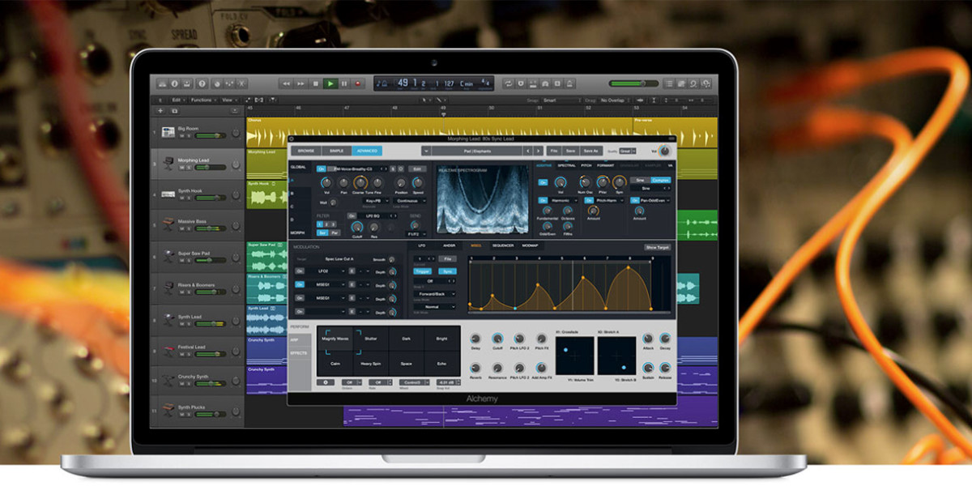The height and width of the screenshot is (486, 972).
Task: Click the Massive Bass track icon
Action: pos(168,225)
